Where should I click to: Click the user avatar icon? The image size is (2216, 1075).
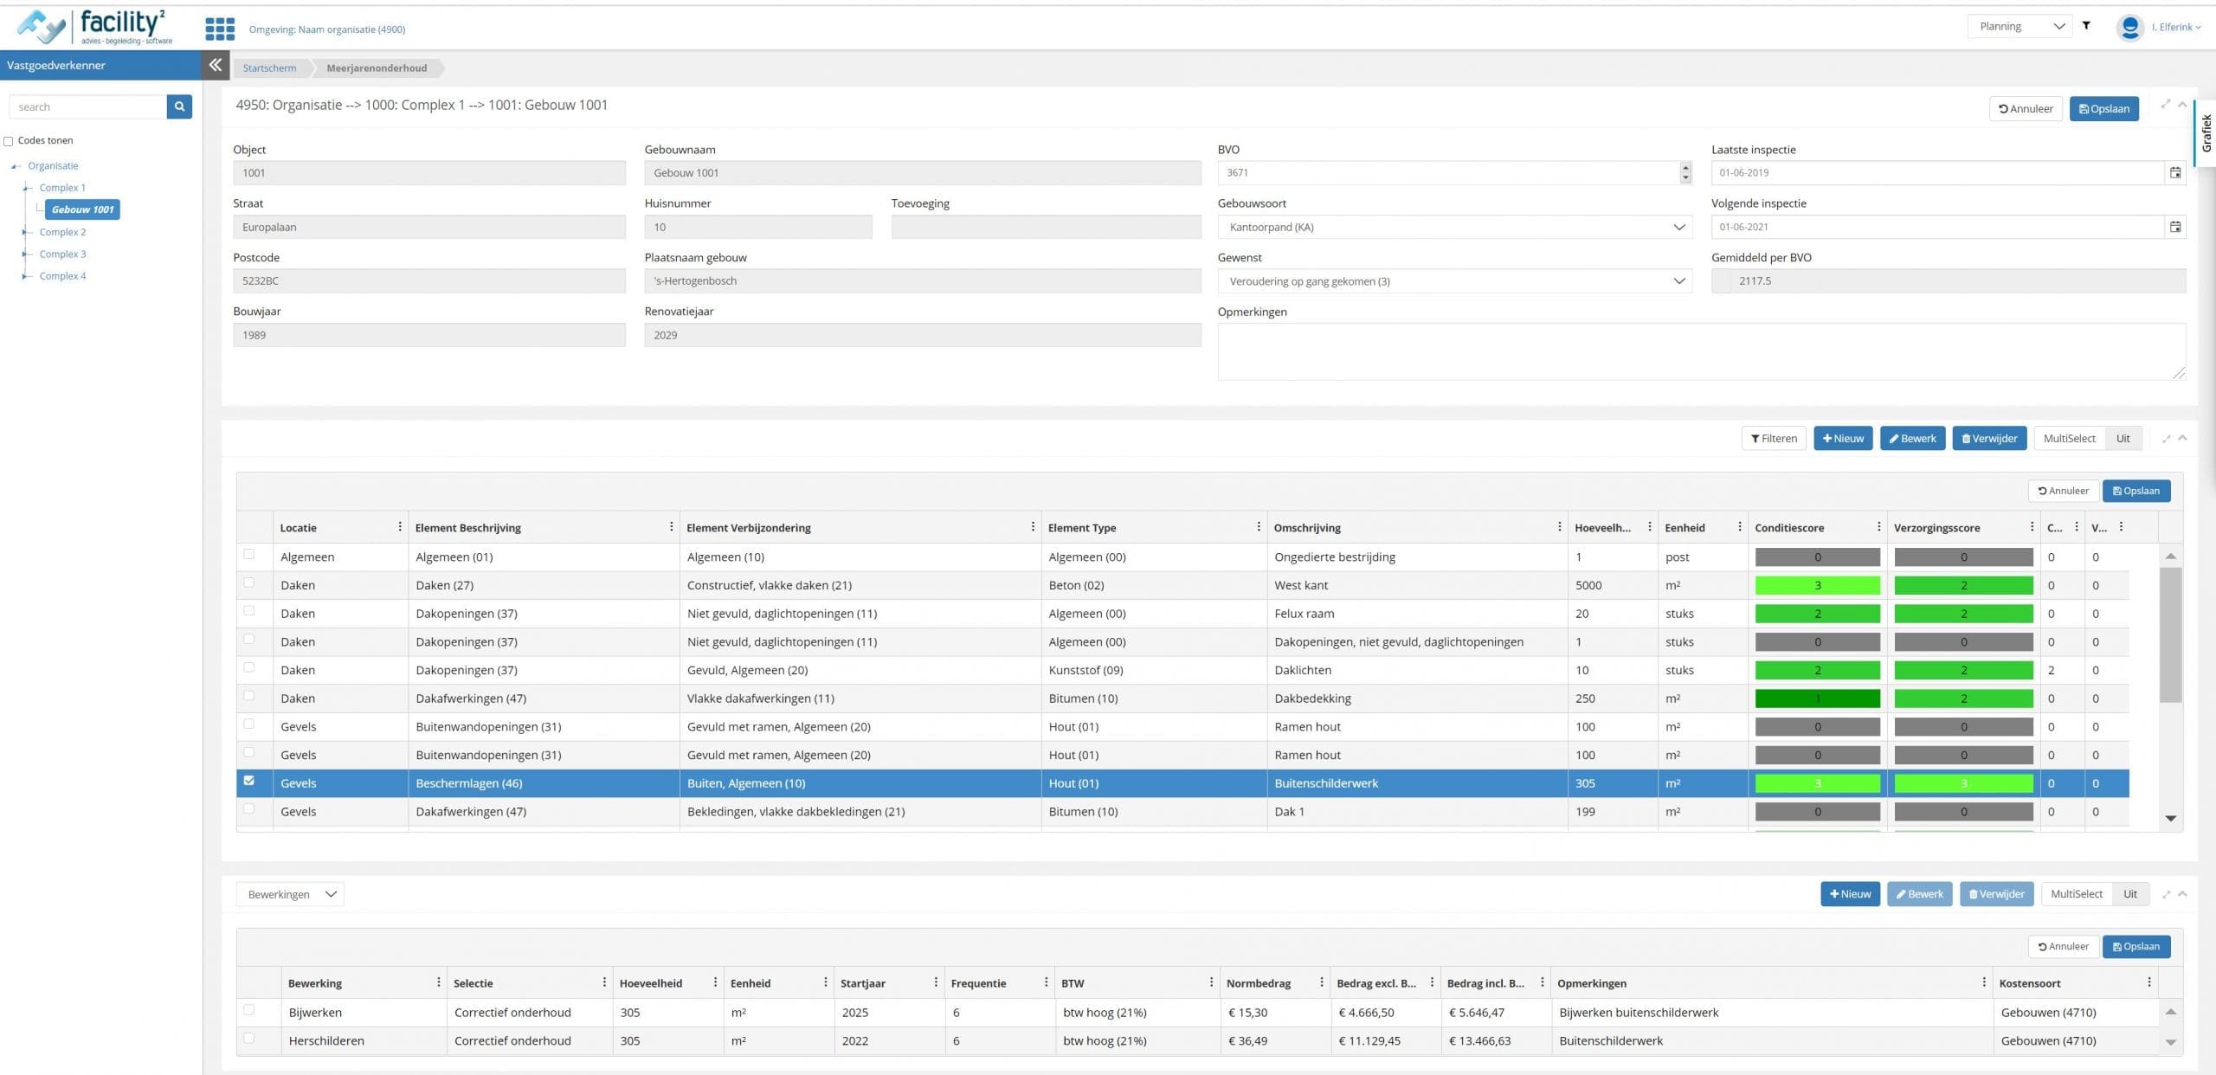[x=2129, y=27]
